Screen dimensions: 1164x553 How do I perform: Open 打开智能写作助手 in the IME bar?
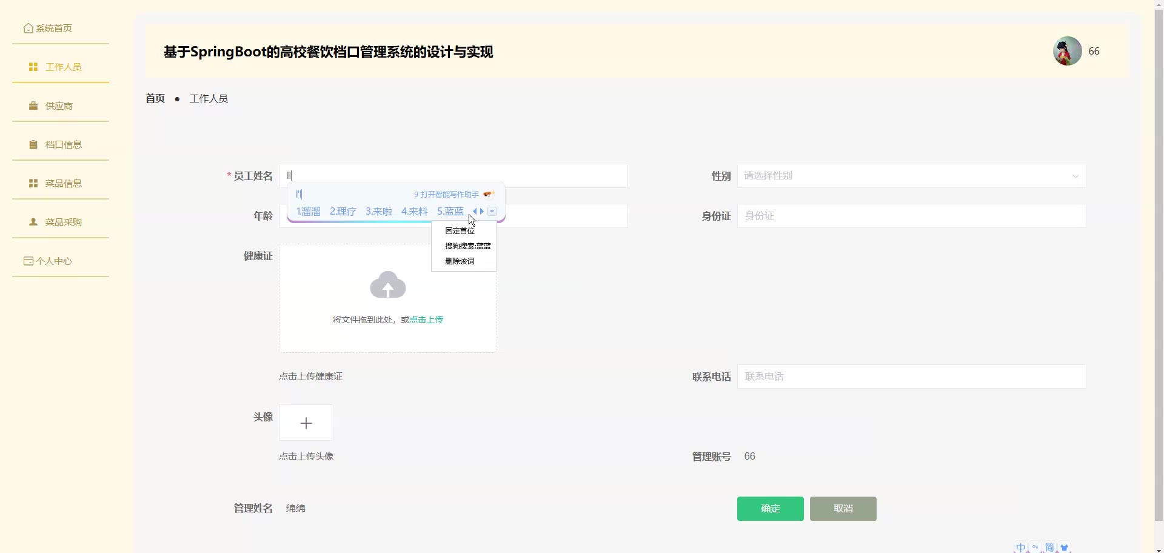pos(450,195)
